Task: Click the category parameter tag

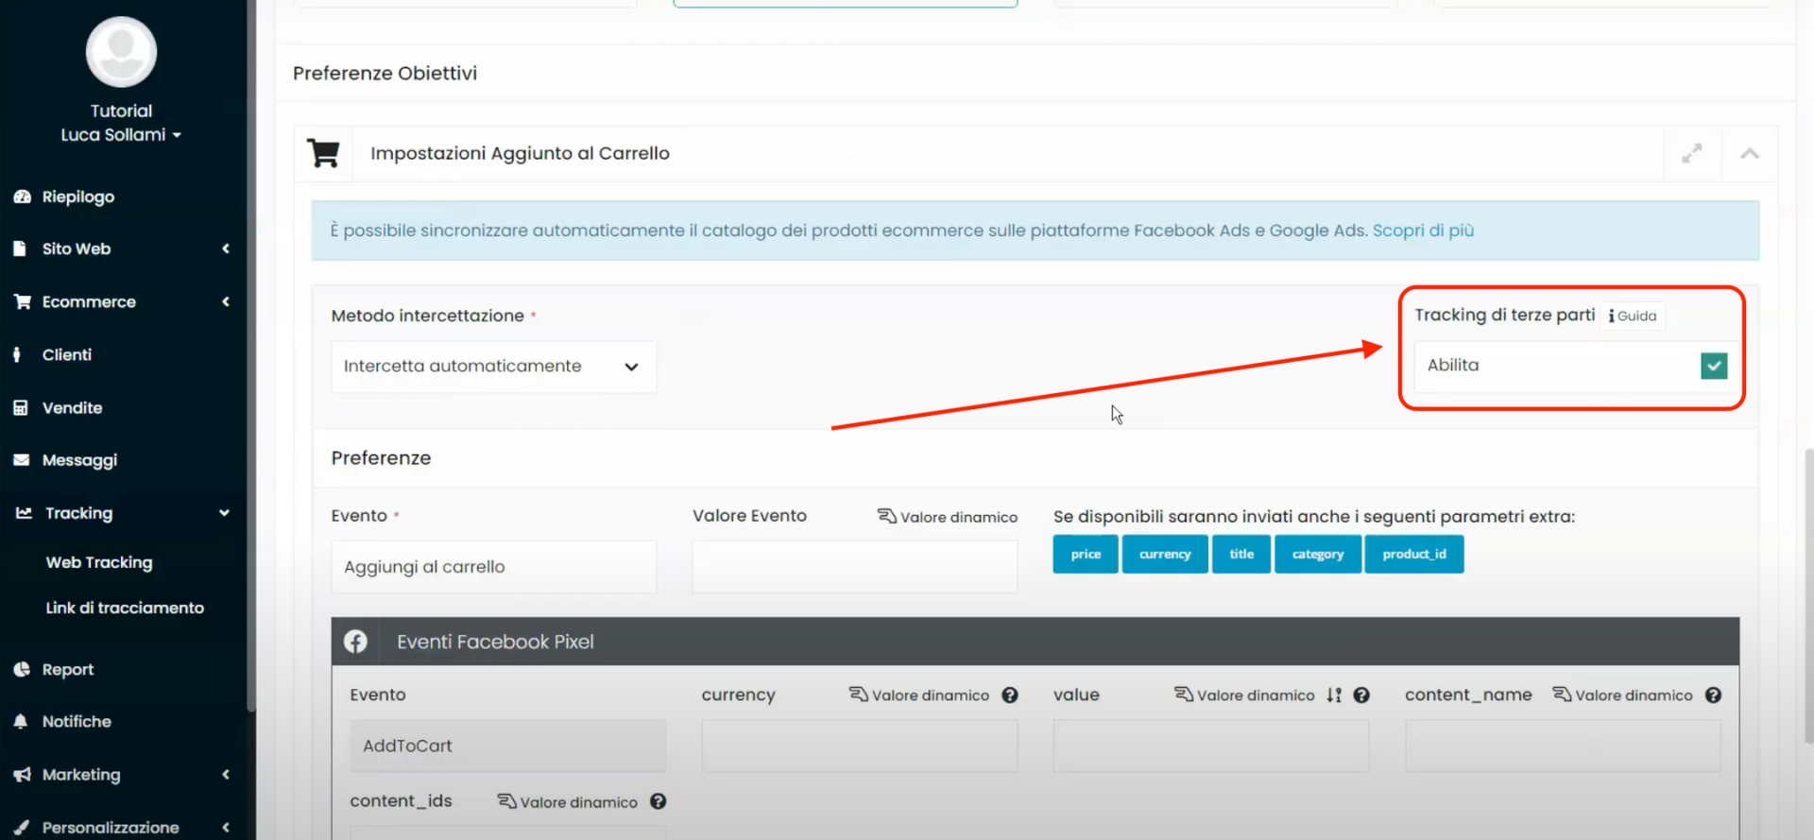Action: (1318, 554)
